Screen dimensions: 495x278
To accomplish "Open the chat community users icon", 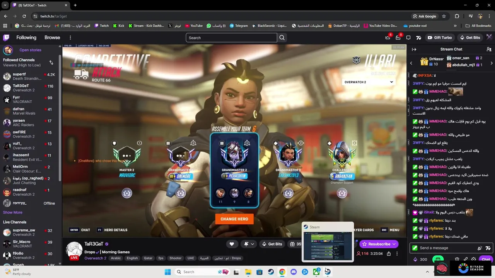I will click(489, 49).
